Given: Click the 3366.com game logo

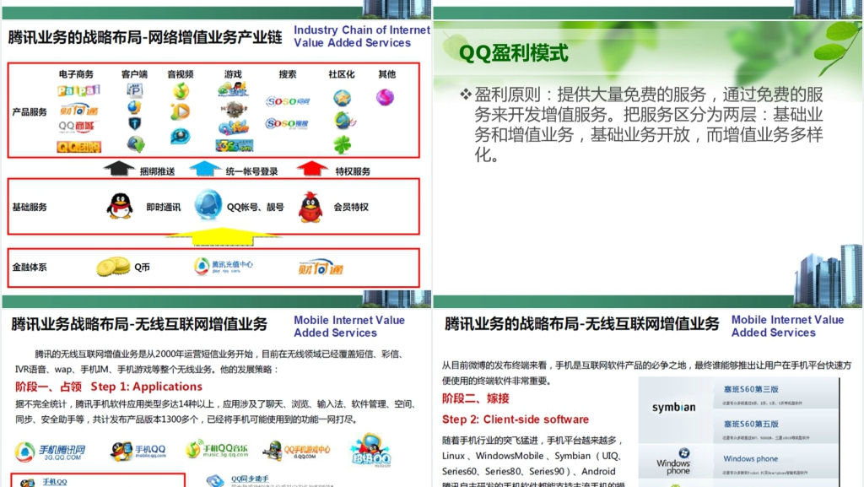Looking at the screenshot, I should coord(235,147).
